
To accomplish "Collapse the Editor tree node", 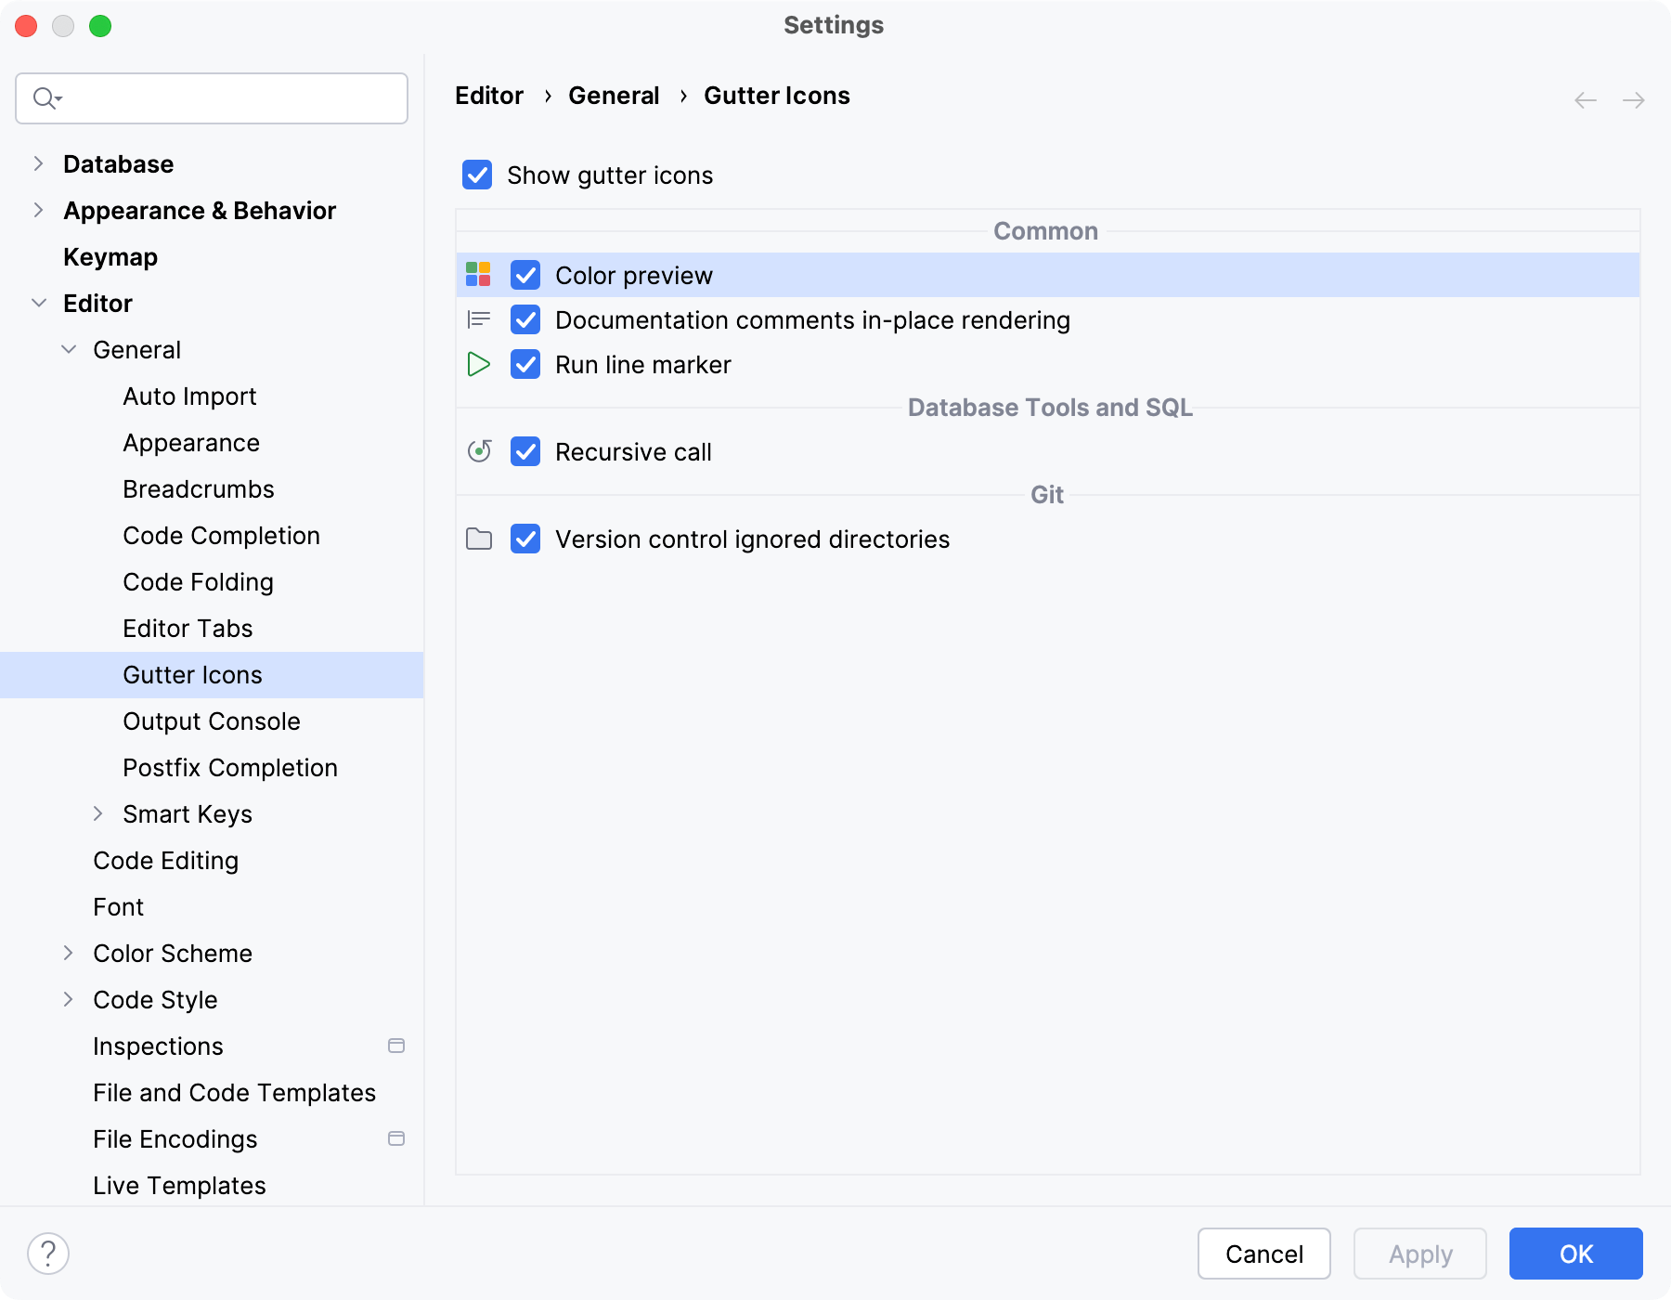I will point(39,303).
